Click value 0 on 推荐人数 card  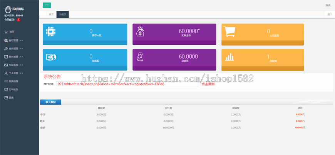(91, 31)
